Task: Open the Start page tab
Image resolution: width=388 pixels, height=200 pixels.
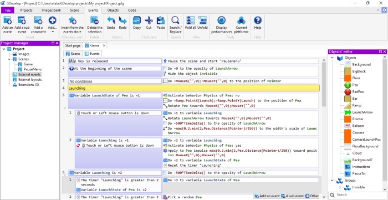Action: click(73, 45)
